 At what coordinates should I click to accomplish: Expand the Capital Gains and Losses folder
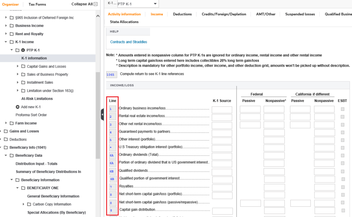tap(17, 66)
